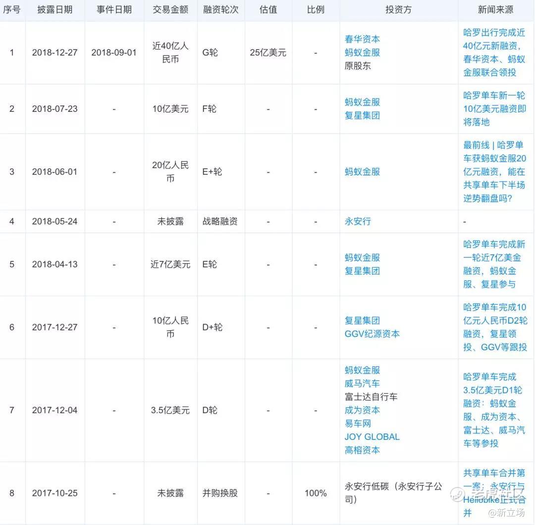The height and width of the screenshot is (525, 535).
Task: Open the 永安行 investor link
Action: tap(358, 221)
